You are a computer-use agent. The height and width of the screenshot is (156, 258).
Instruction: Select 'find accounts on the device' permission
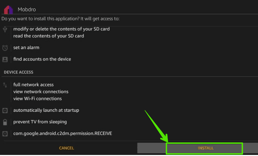[x=42, y=59]
